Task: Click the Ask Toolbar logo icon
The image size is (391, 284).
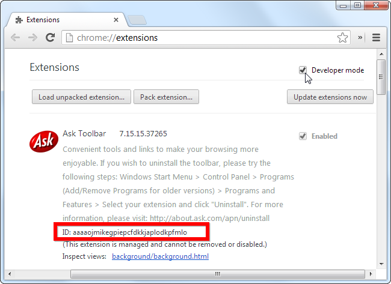Action: click(44, 141)
